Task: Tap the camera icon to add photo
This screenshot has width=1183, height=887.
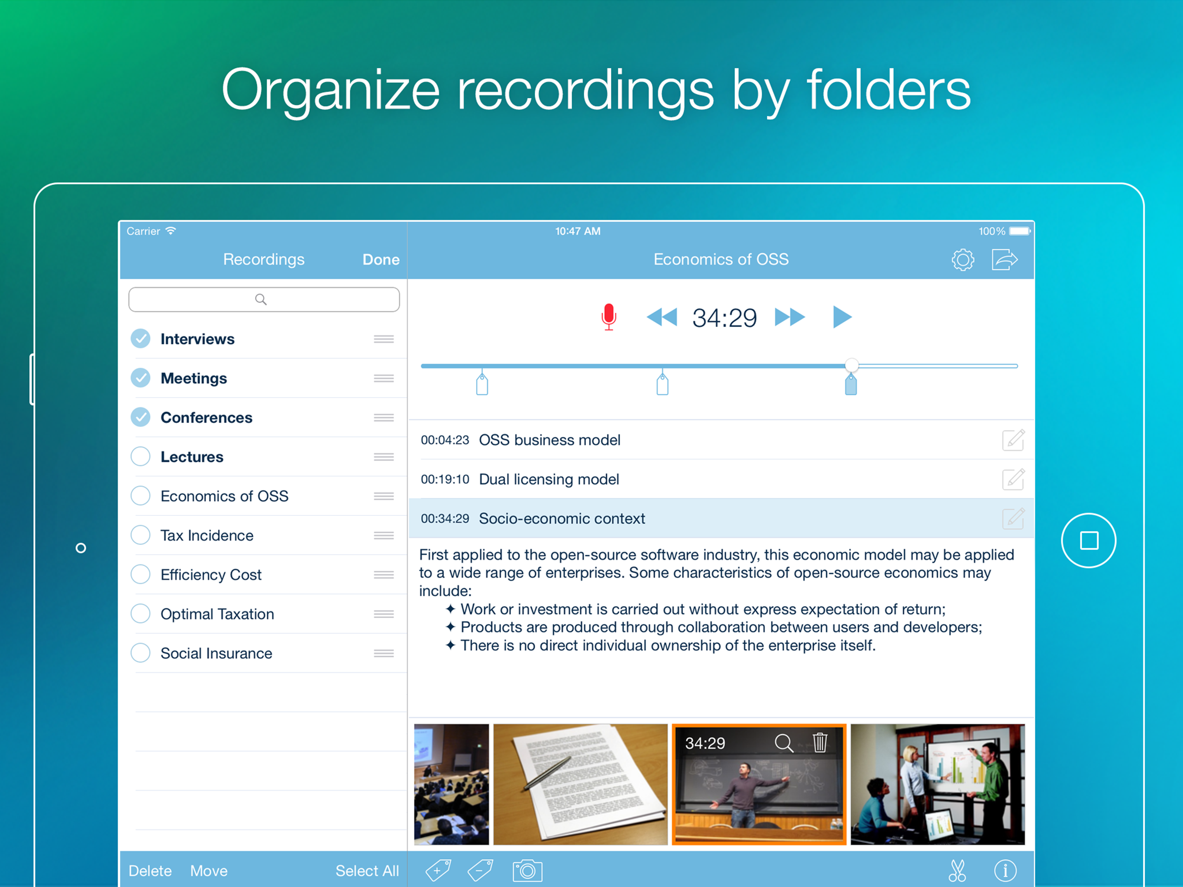Action: click(x=527, y=871)
